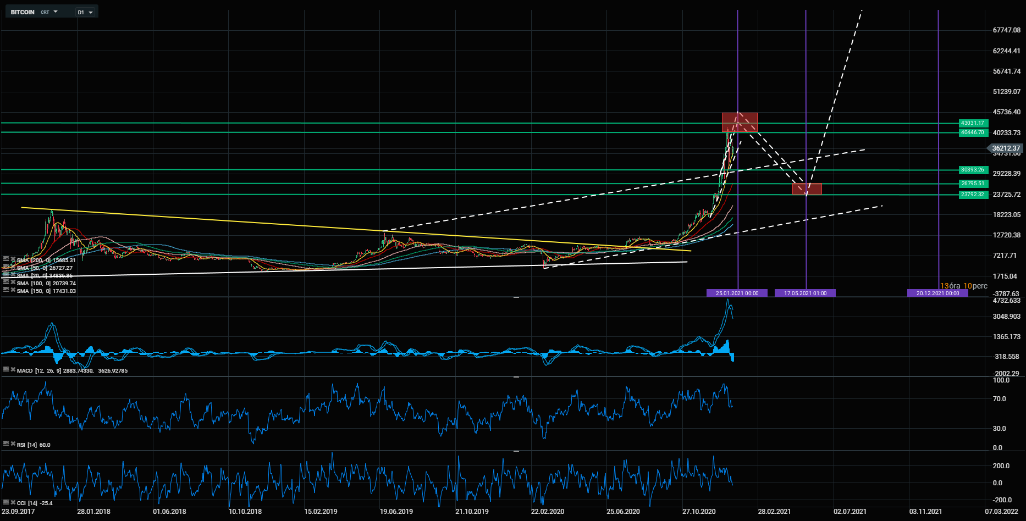Click the 17.05.2021 vertical line date marker
The width and height of the screenshot is (1026, 521).
click(805, 293)
